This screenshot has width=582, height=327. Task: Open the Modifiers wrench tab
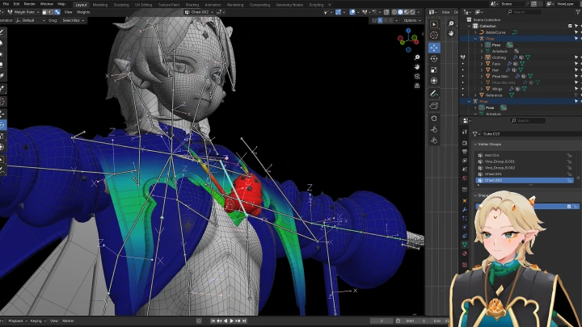coord(465,210)
